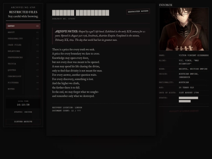
Task: Click line 'There is a price for every truth we seek.'
Action: point(73,49)
